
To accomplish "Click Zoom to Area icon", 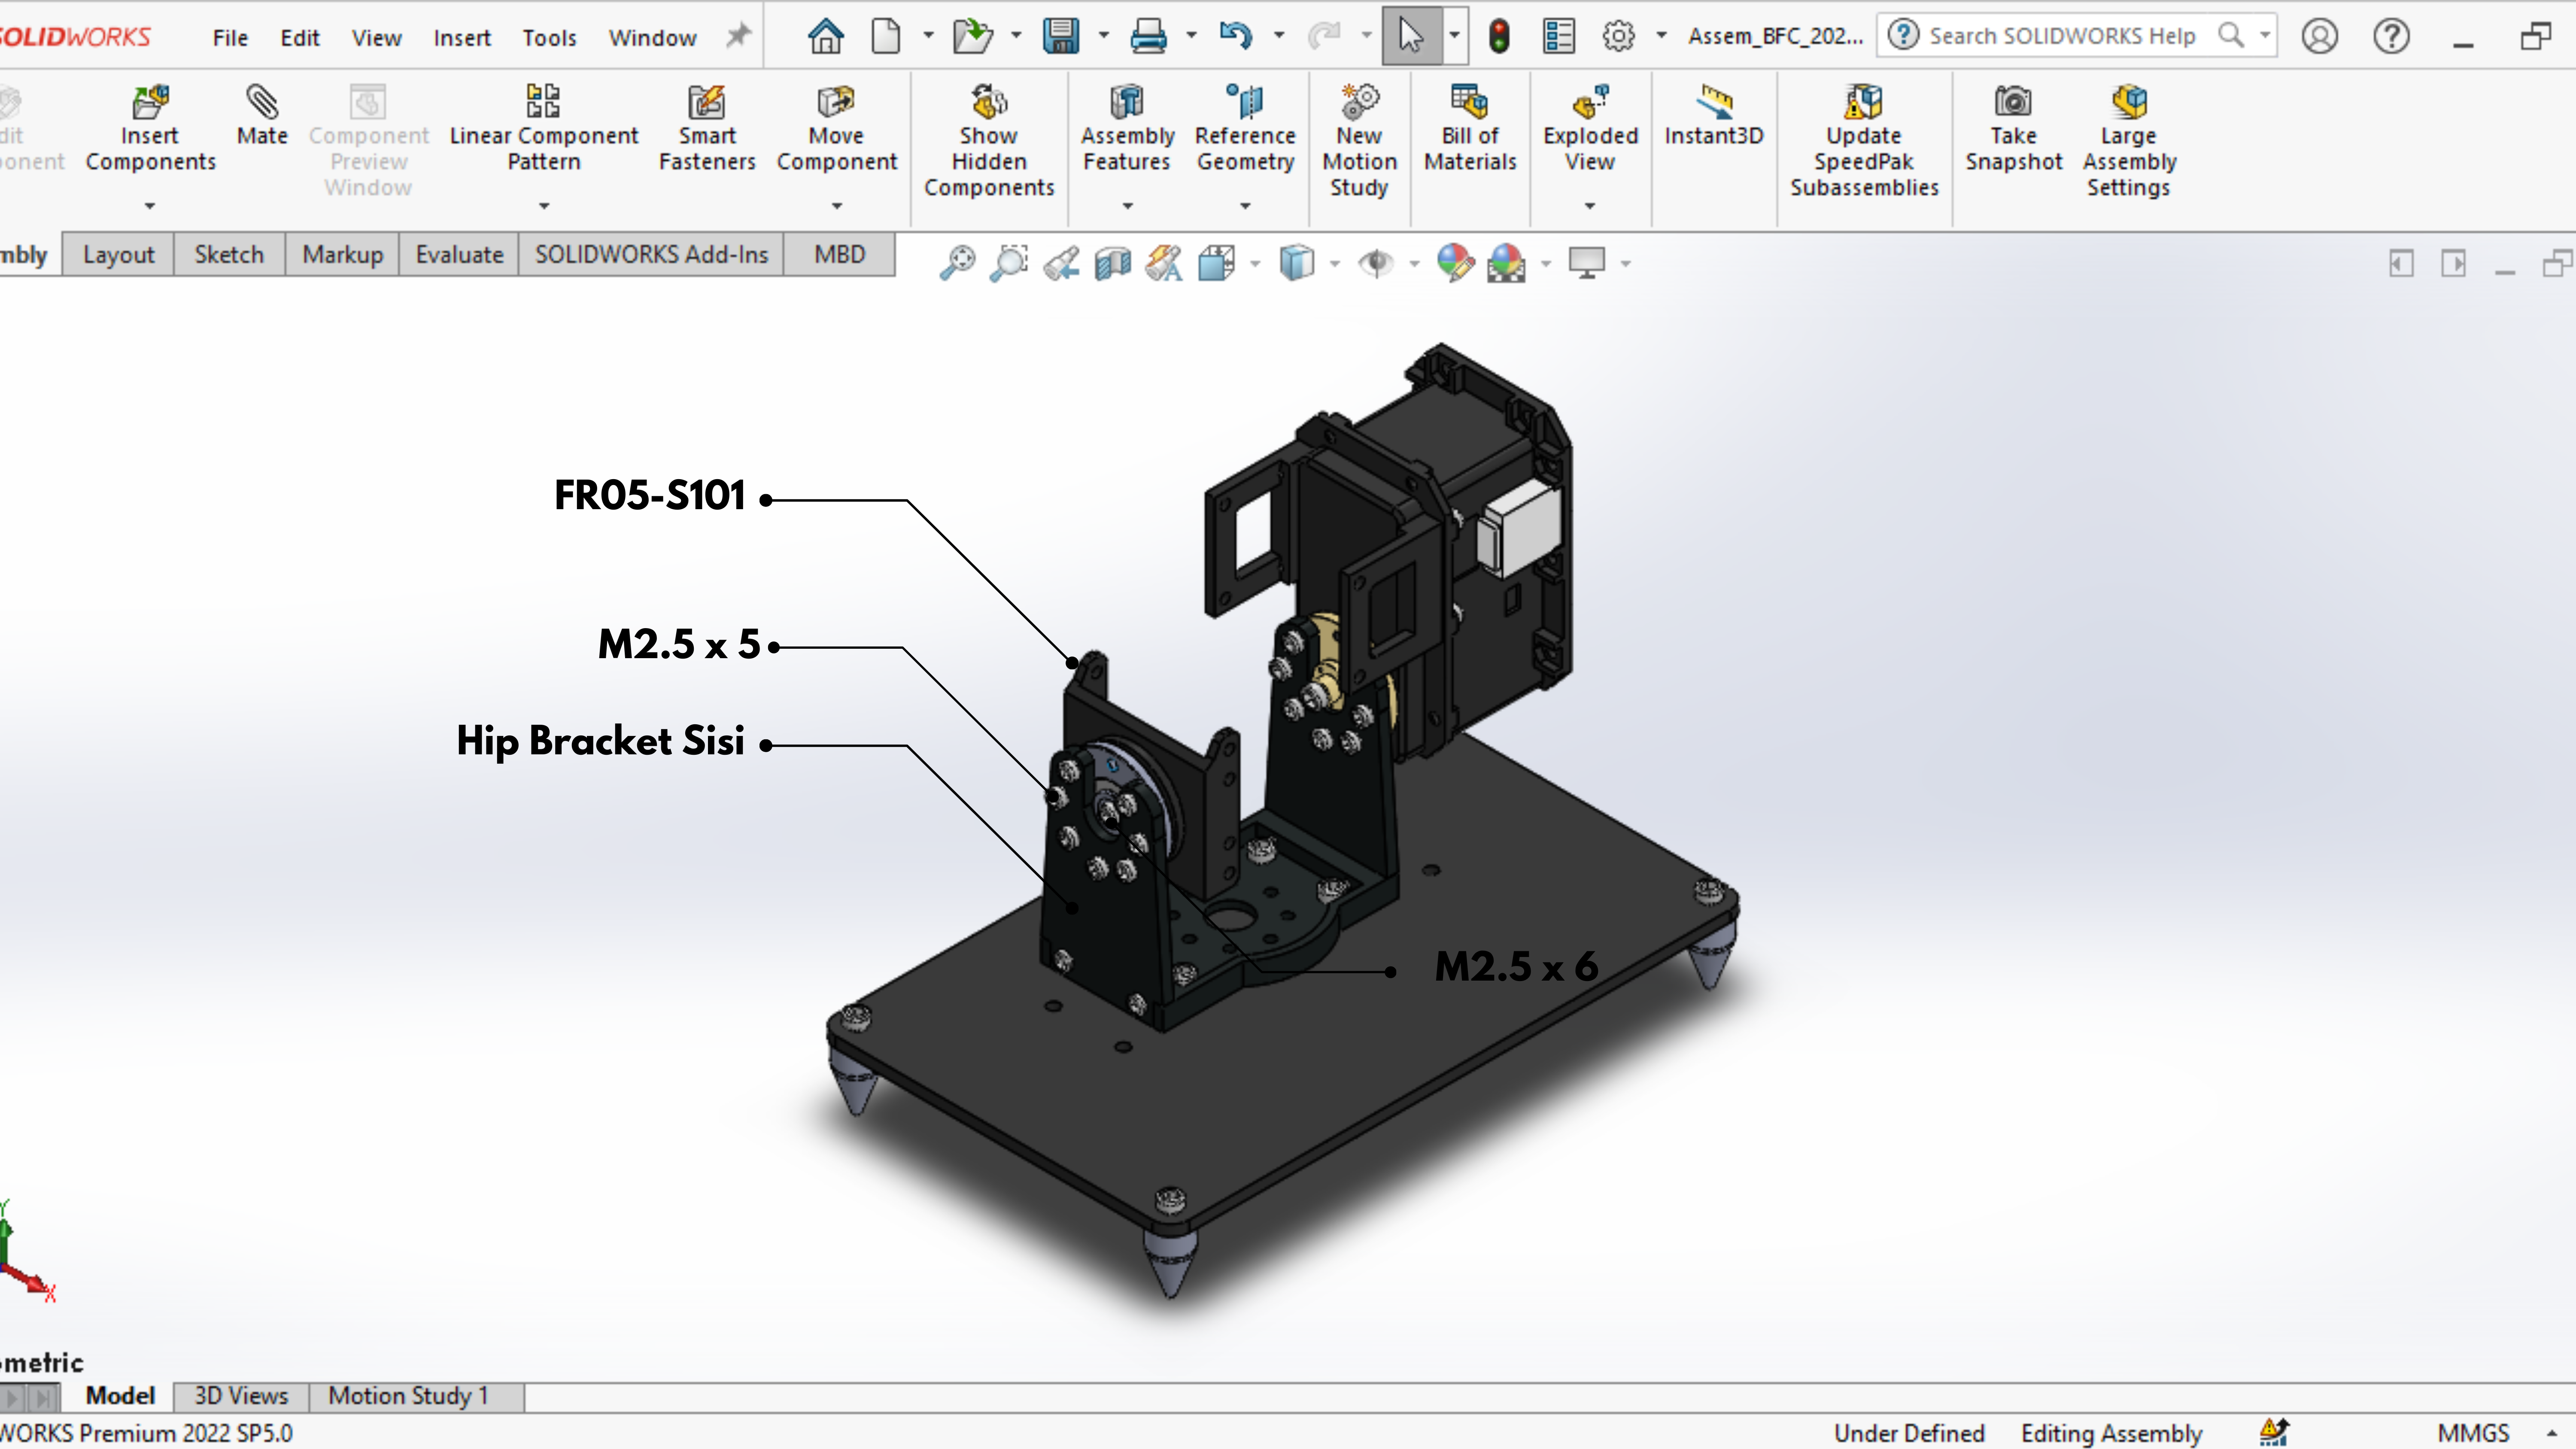I will [1009, 263].
